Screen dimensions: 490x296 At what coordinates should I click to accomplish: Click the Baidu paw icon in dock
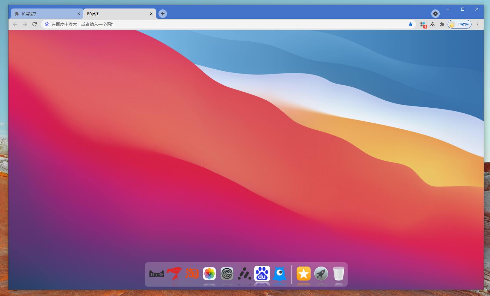click(262, 274)
